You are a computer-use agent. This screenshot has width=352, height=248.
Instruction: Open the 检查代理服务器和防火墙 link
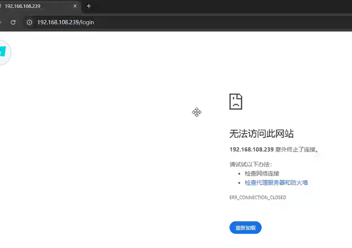(x=276, y=183)
